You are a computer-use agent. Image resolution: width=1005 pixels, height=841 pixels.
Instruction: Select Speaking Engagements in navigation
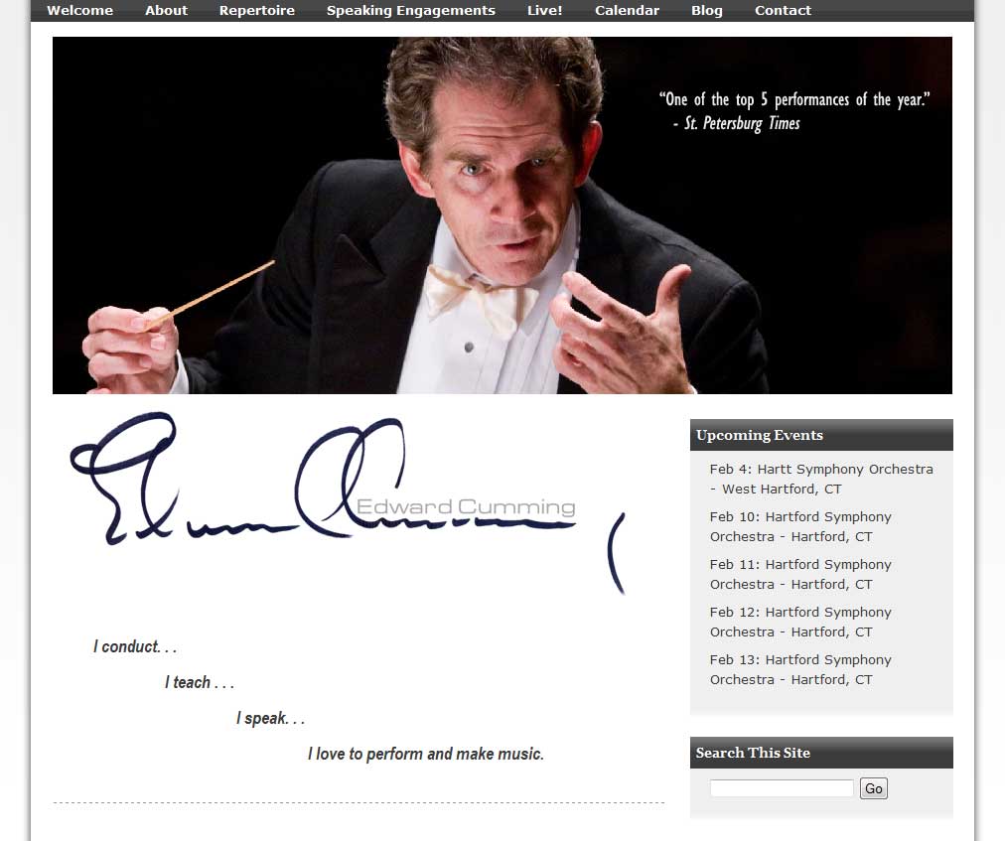click(411, 10)
